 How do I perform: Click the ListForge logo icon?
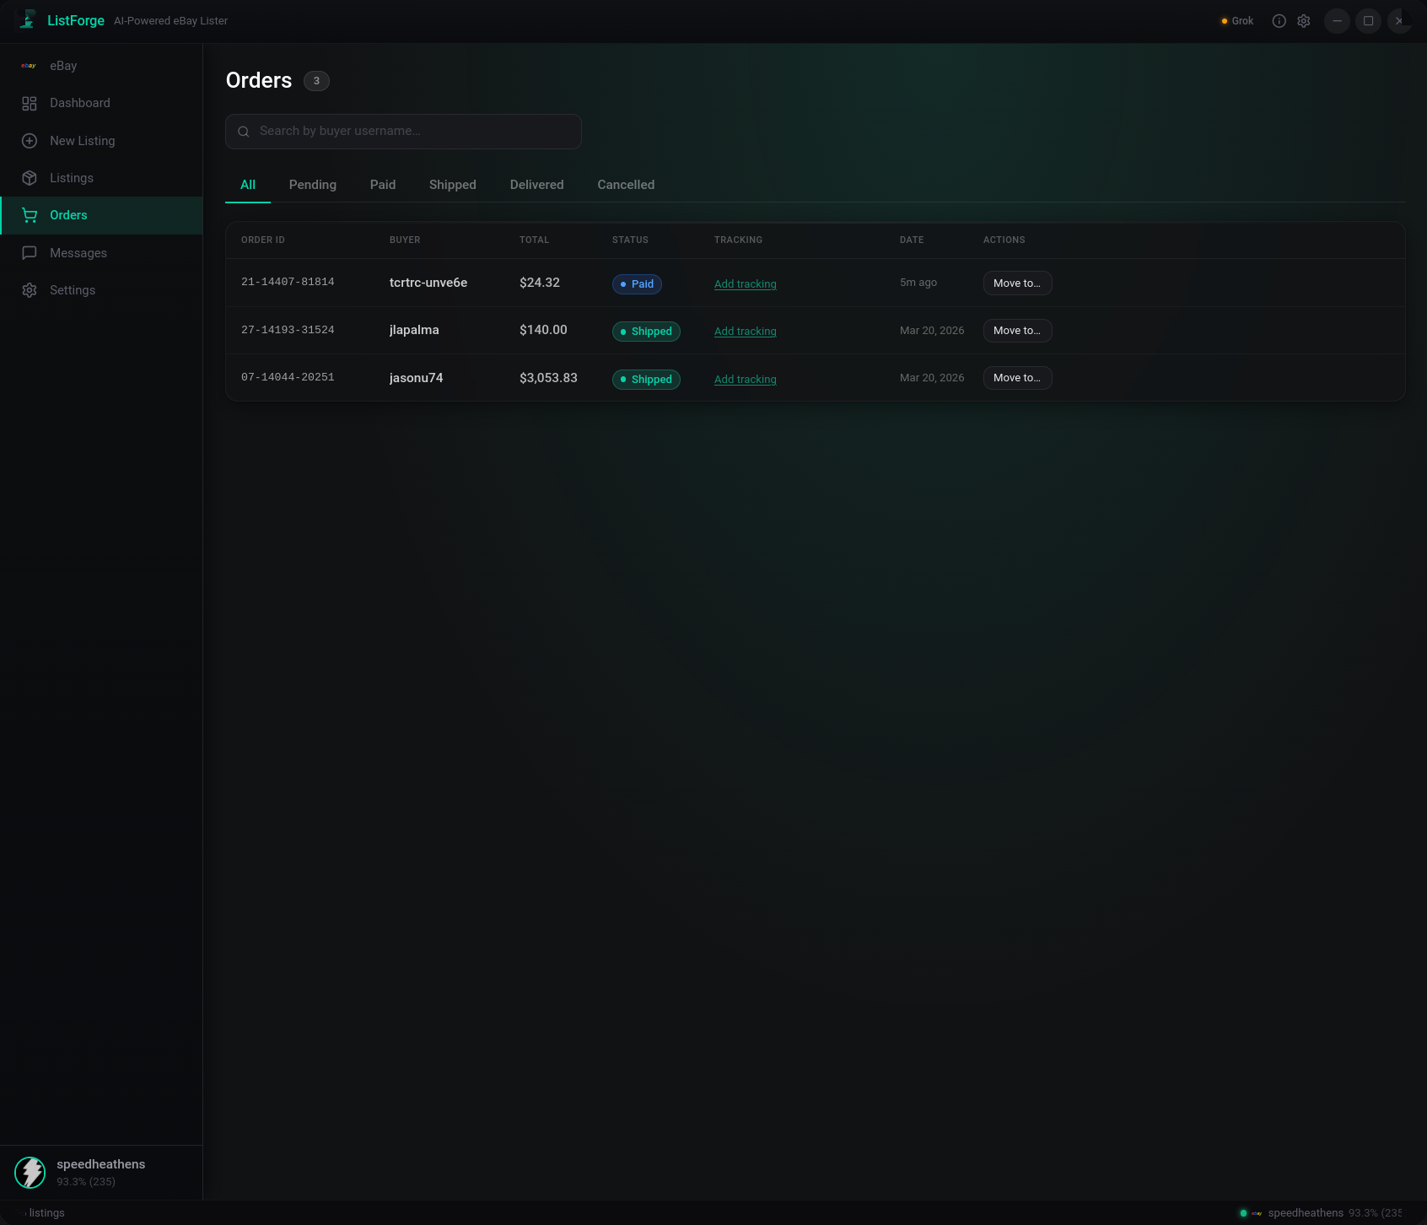(28, 19)
